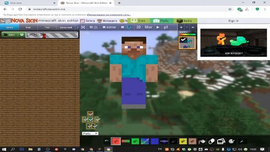This screenshot has width=270, height=152.
Task: Click the Dropbox open icon
Action: coord(22,35)
